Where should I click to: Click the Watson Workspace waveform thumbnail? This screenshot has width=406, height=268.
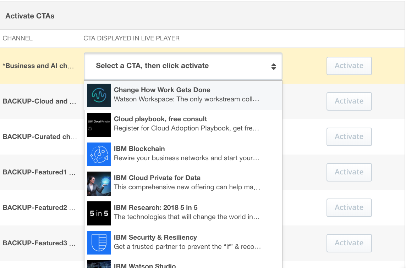point(99,95)
